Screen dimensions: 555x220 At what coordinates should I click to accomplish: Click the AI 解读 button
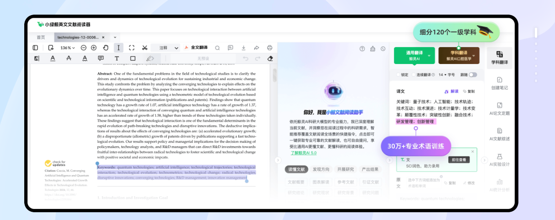pyautogui.click(x=452, y=91)
